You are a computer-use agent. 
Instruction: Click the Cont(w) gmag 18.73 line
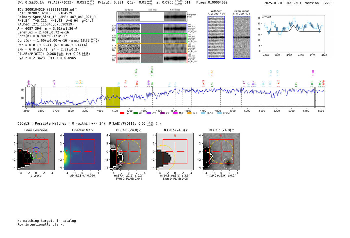(58, 40)
